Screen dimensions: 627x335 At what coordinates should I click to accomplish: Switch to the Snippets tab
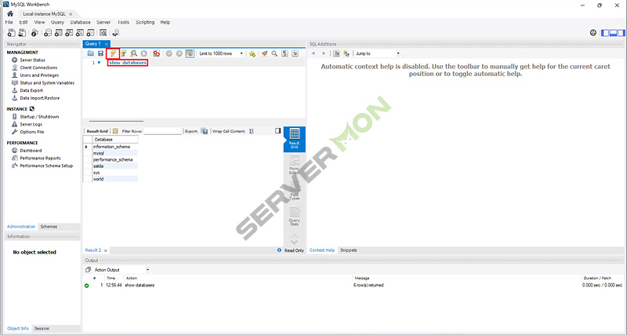pos(348,250)
